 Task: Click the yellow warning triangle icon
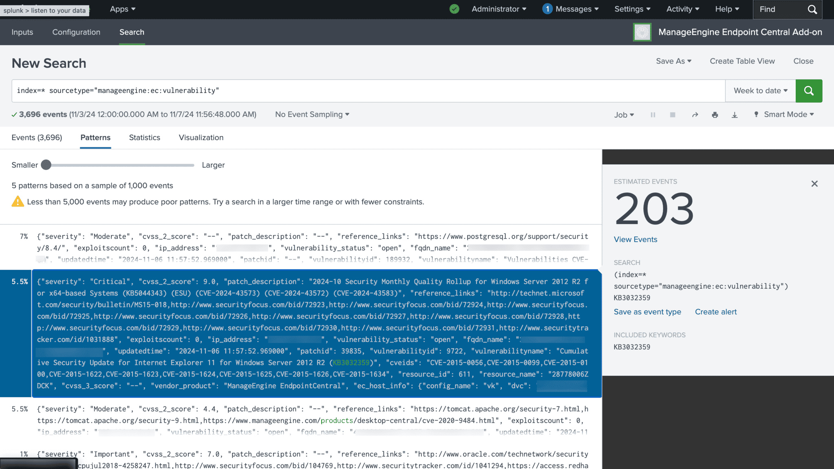pos(18,201)
